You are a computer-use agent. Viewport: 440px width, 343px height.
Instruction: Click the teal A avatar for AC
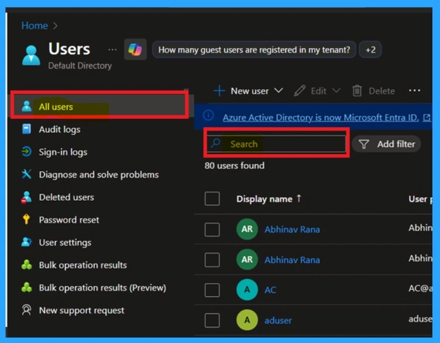click(247, 290)
